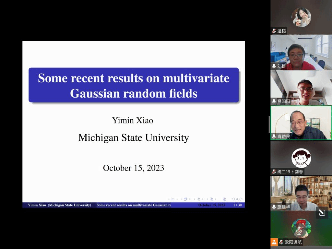Select 吕阳阳's video thumbnail
The image size is (332, 249).
click(301, 88)
